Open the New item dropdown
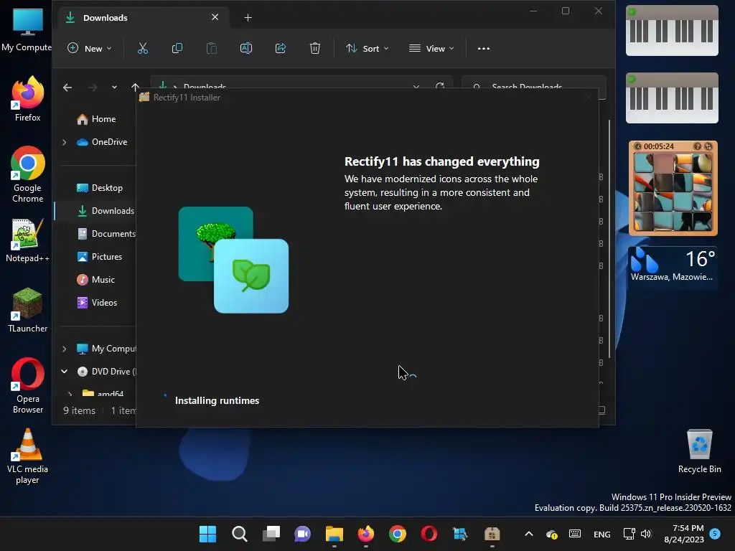The image size is (735, 551). click(90, 48)
